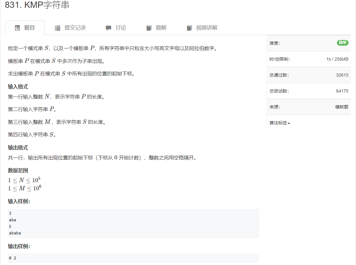Open the 提交记录 tab
The image size is (356, 265).
tap(70, 28)
